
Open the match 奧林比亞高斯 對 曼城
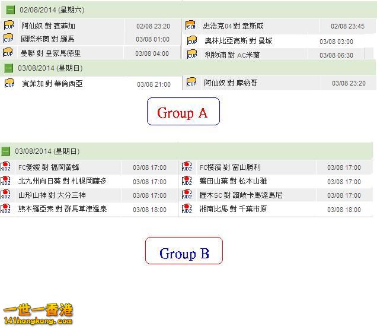coord(238,41)
